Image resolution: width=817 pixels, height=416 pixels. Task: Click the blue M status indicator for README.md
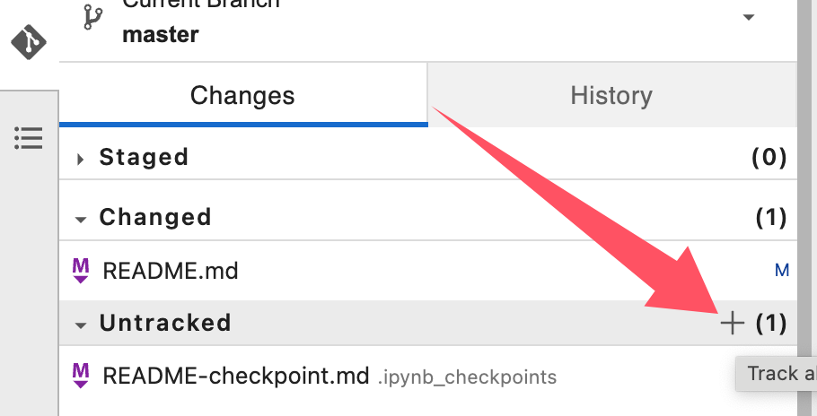pos(782,271)
